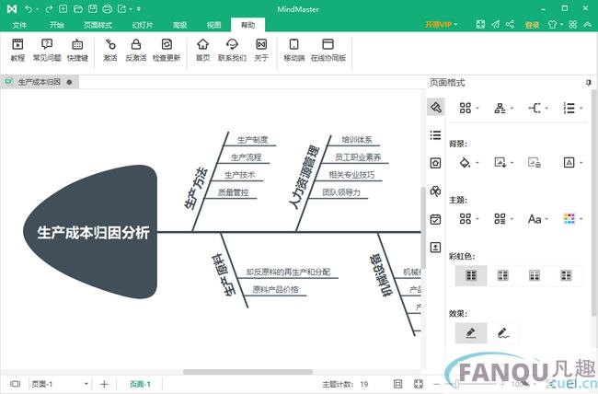Open the 联系我们 contact us icon
598x394 pixels.
[x=232, y=50]
